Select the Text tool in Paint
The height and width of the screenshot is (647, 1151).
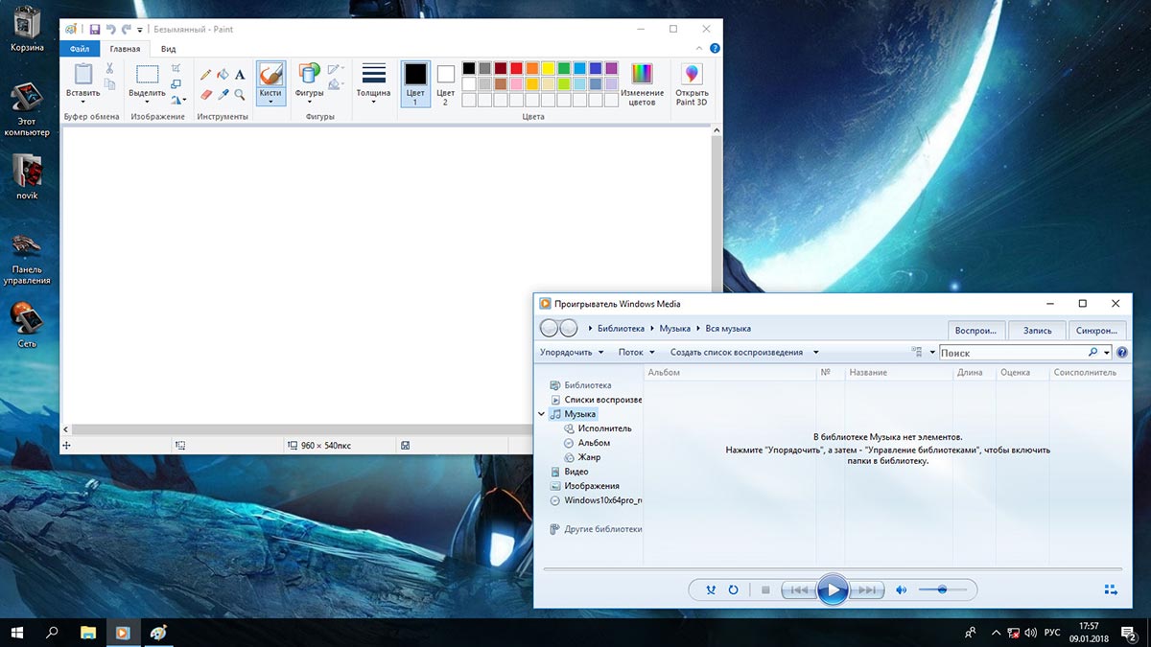click(240, 74)
